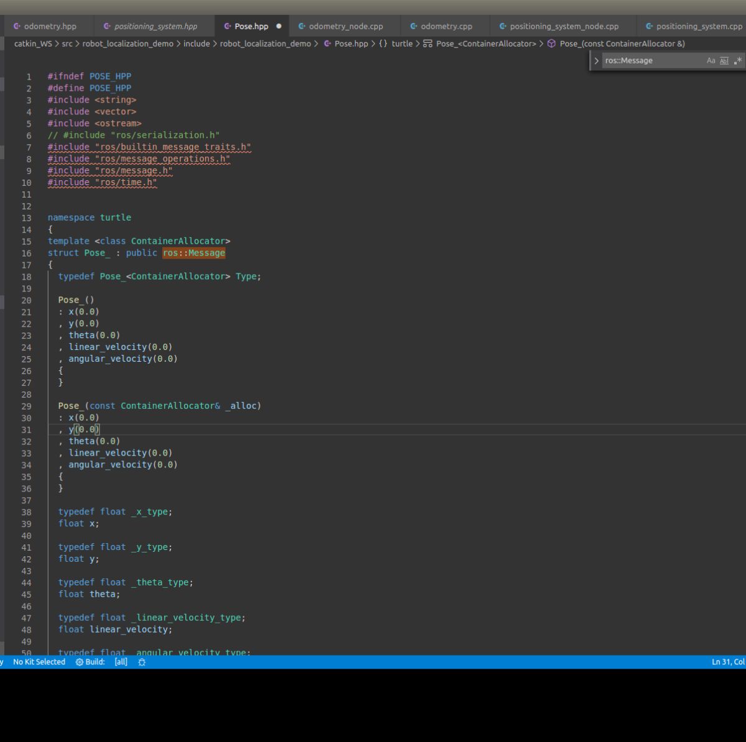Image resolution: width=746 pixels, height=742 pixels.
Task: Expand the replace field with find chevron
Action: pyautogui.click(x=597, y=61)
